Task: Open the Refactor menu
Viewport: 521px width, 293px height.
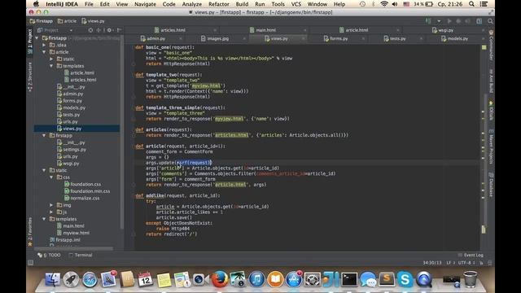Action: (x=219, y=4)
